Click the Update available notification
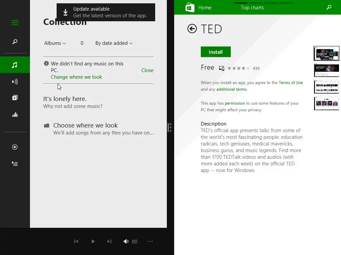The image size is (341, 255). [106, 12]
